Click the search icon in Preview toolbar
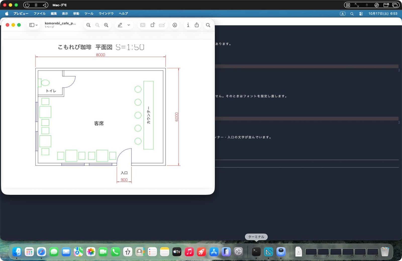Screen dimensions: 402x261 coord(208,25)
